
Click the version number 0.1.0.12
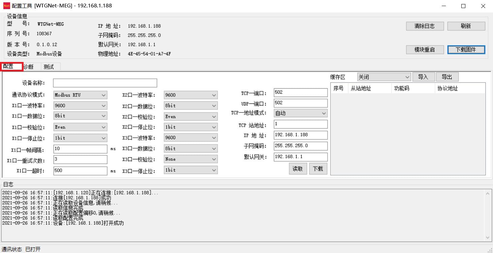pyautogui.click(x=47, y=44)
